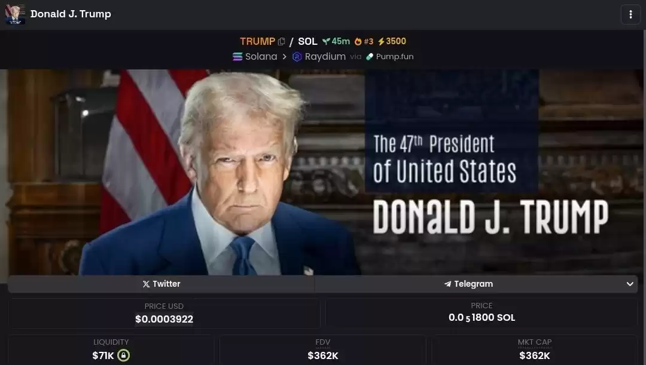Click the PRICE USD value $0.0003922
Image resolution: width=646 pixels, height=365 pixels.
[164, 319]
